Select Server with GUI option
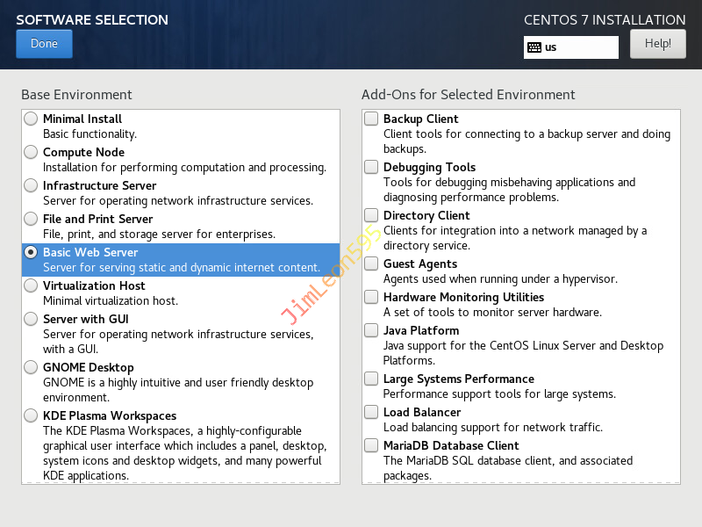Image resolution: width=702 pixels, height=527 pixels. pos(31,319)
